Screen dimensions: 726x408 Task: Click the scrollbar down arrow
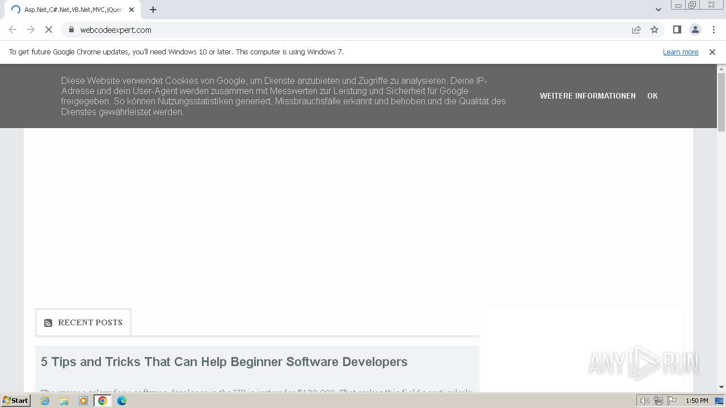(721, 387)
